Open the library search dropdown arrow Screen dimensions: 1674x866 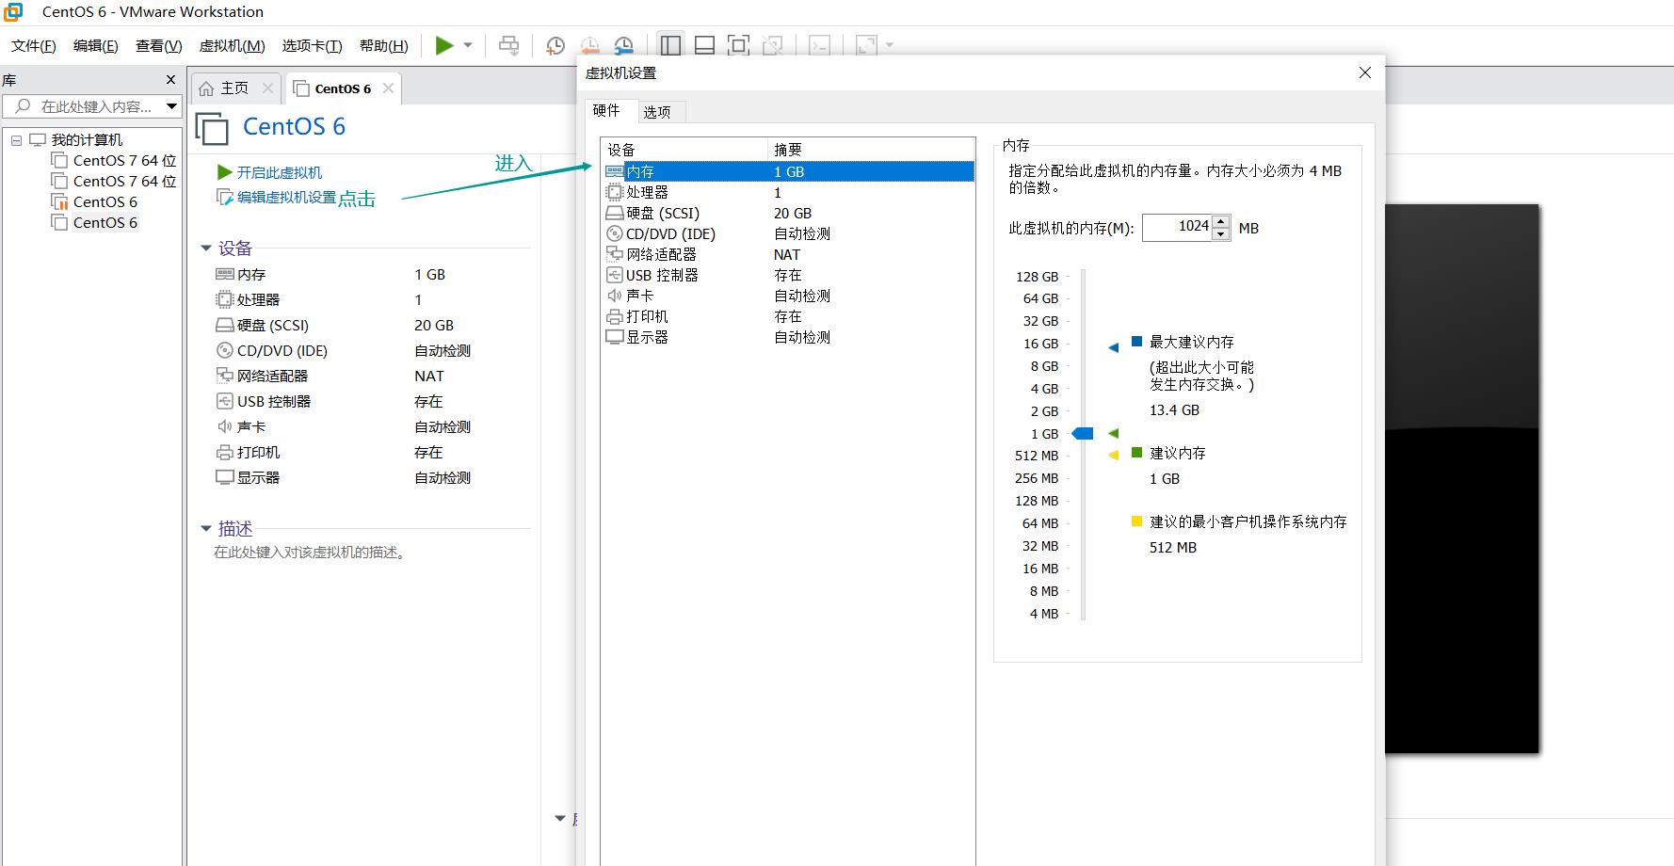[x=171, y=106]
